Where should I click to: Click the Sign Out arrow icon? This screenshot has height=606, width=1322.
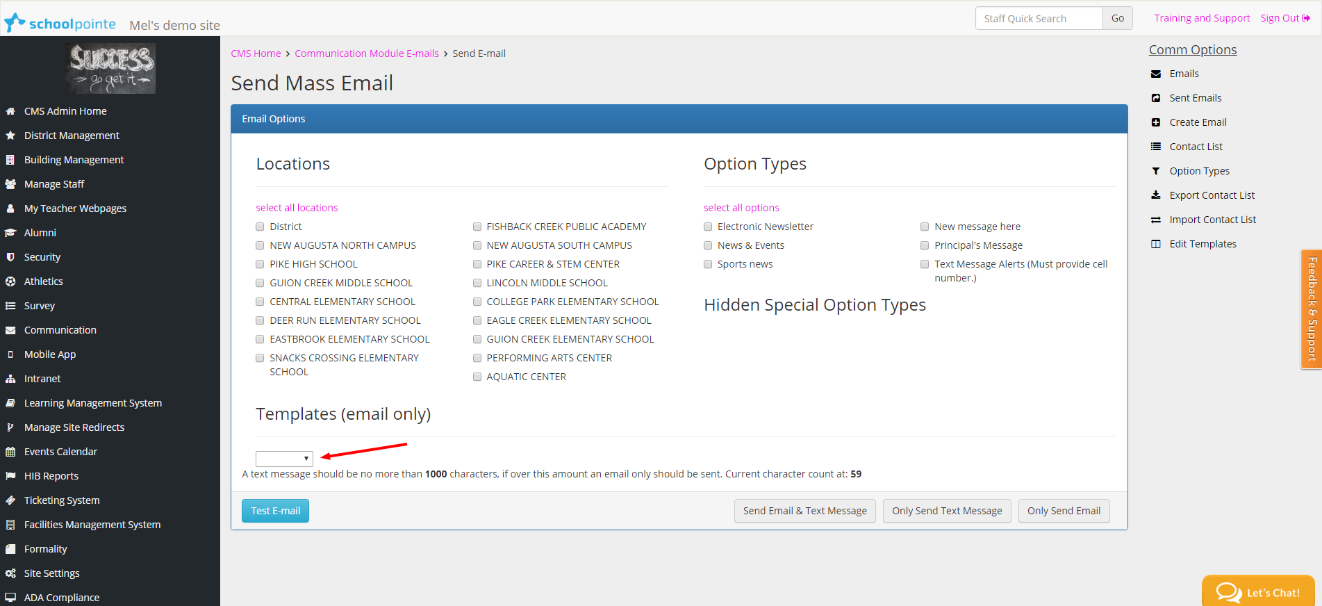click(x=1306, y=18)
